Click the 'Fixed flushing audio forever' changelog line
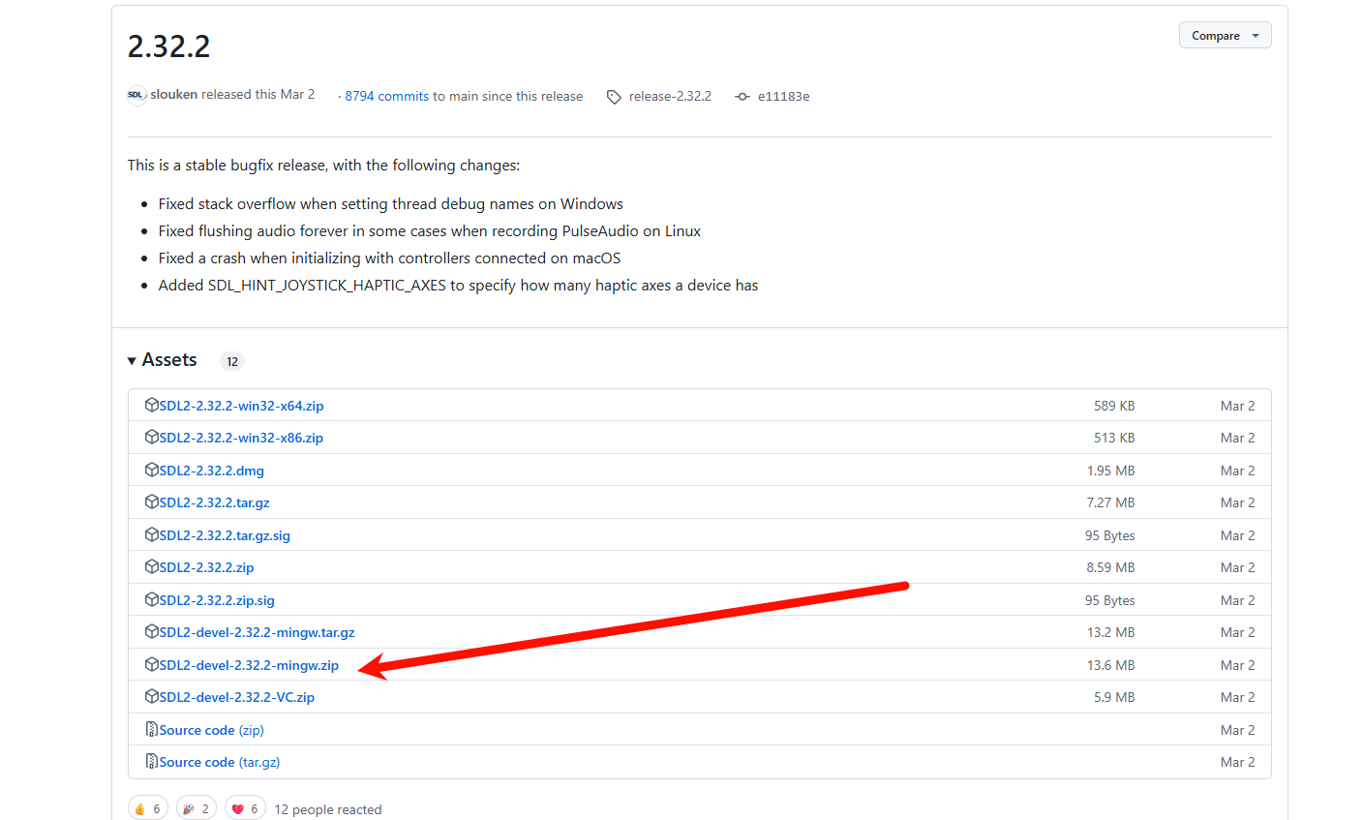This screenshot has height=820, width=1364. [x=430, y=230]
